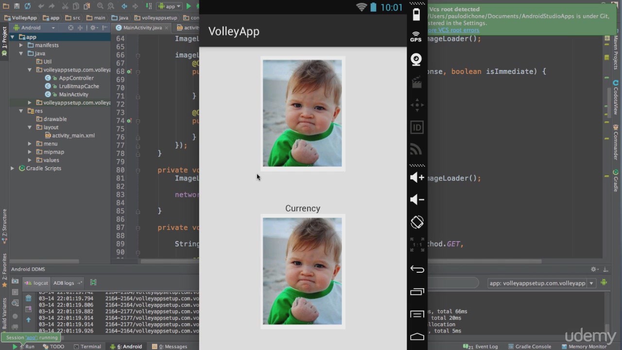
Task: Click the collapse-all icon in Project panel
Action: [81, 28]
